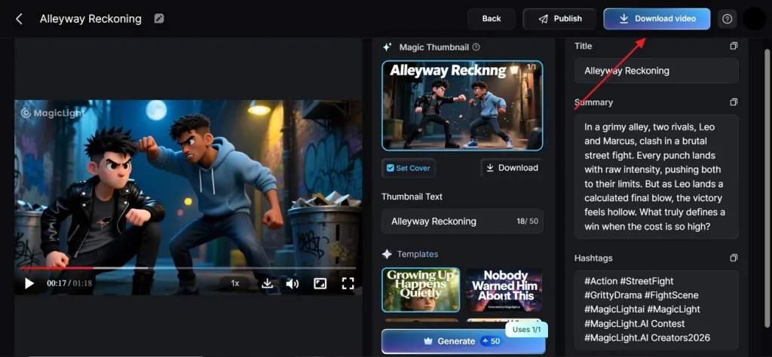
Task: Download the video from player controls
Action: [267, 283]
